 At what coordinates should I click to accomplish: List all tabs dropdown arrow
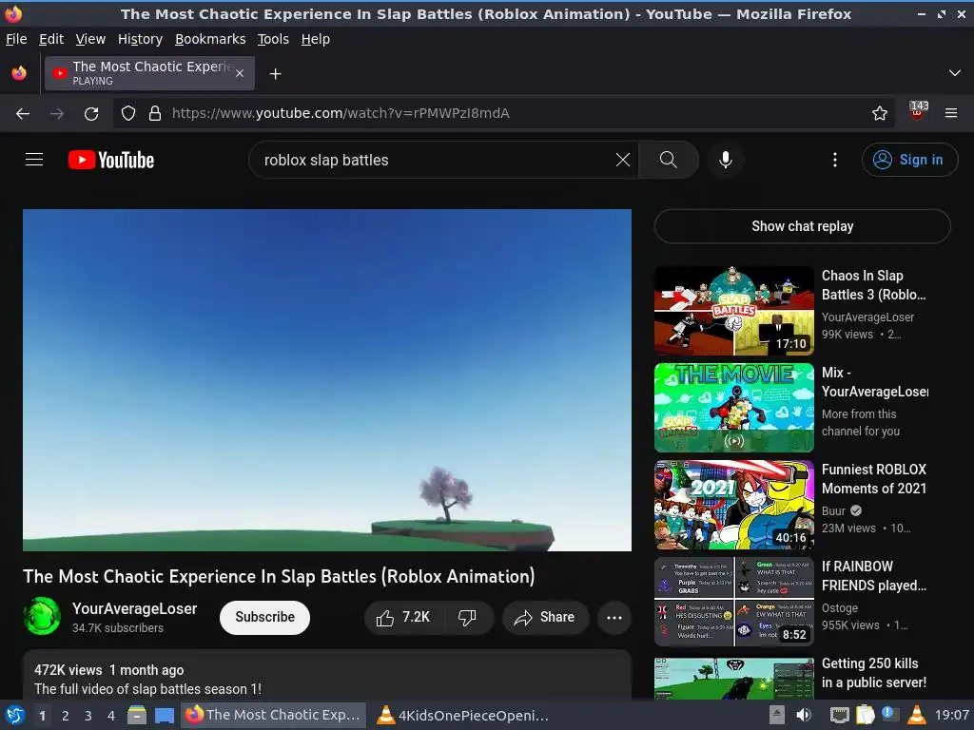coord(955,73)
